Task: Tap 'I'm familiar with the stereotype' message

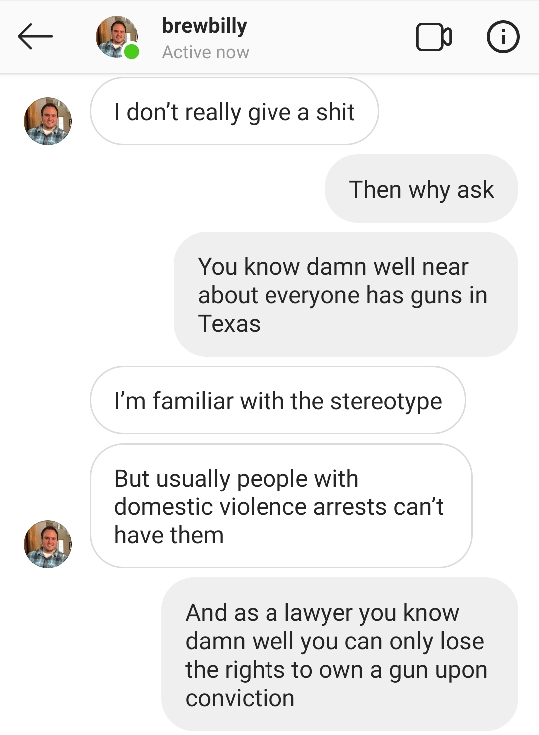Action: tap(278, 400)
